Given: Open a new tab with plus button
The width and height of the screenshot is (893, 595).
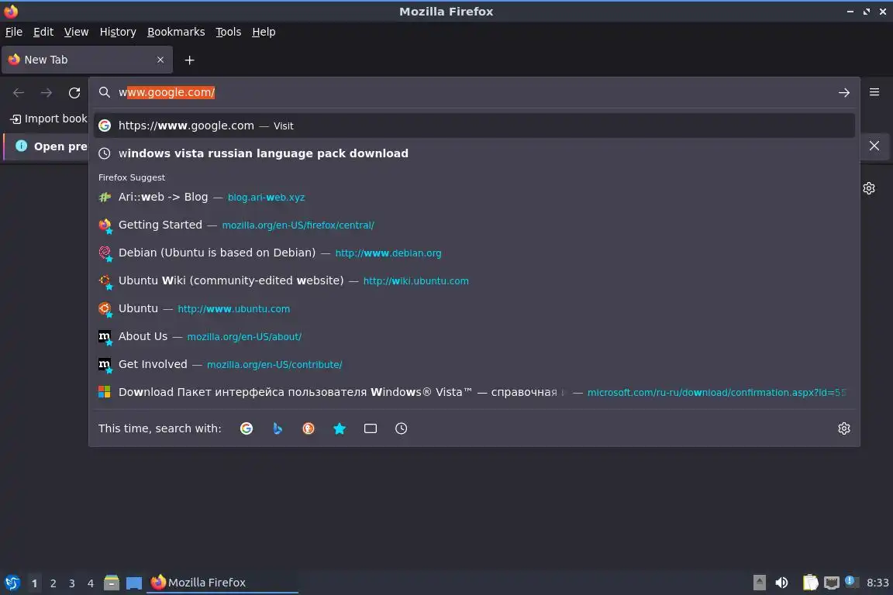Looking at the screenshot, I should coord(190,60).
